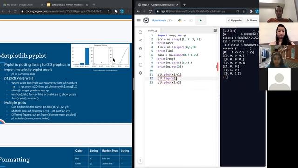The height and width of the screenshot is (168, 298).
Task: Click code line rang = np.arange(0,5,1.25)
Action: point(178,55)
